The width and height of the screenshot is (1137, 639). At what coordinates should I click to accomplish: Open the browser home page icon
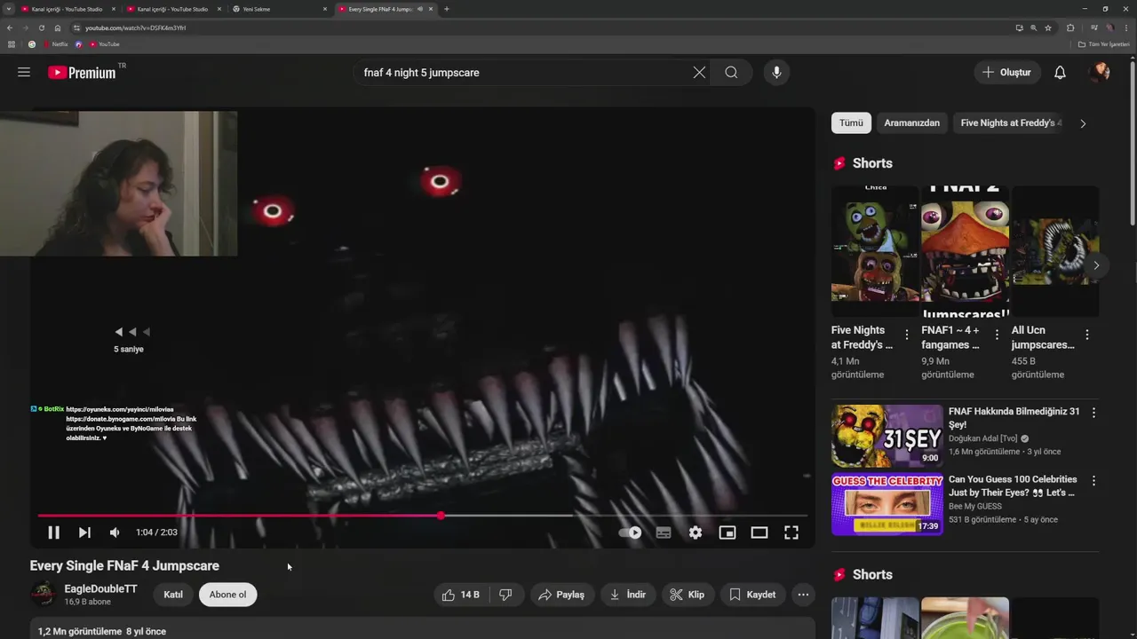point(58,28)
